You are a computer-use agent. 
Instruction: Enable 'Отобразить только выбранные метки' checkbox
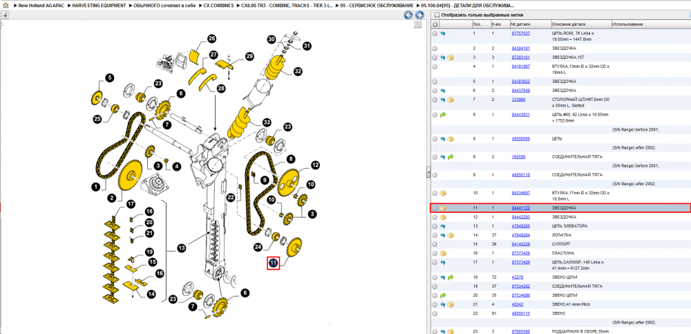click(x=437, y=15)
